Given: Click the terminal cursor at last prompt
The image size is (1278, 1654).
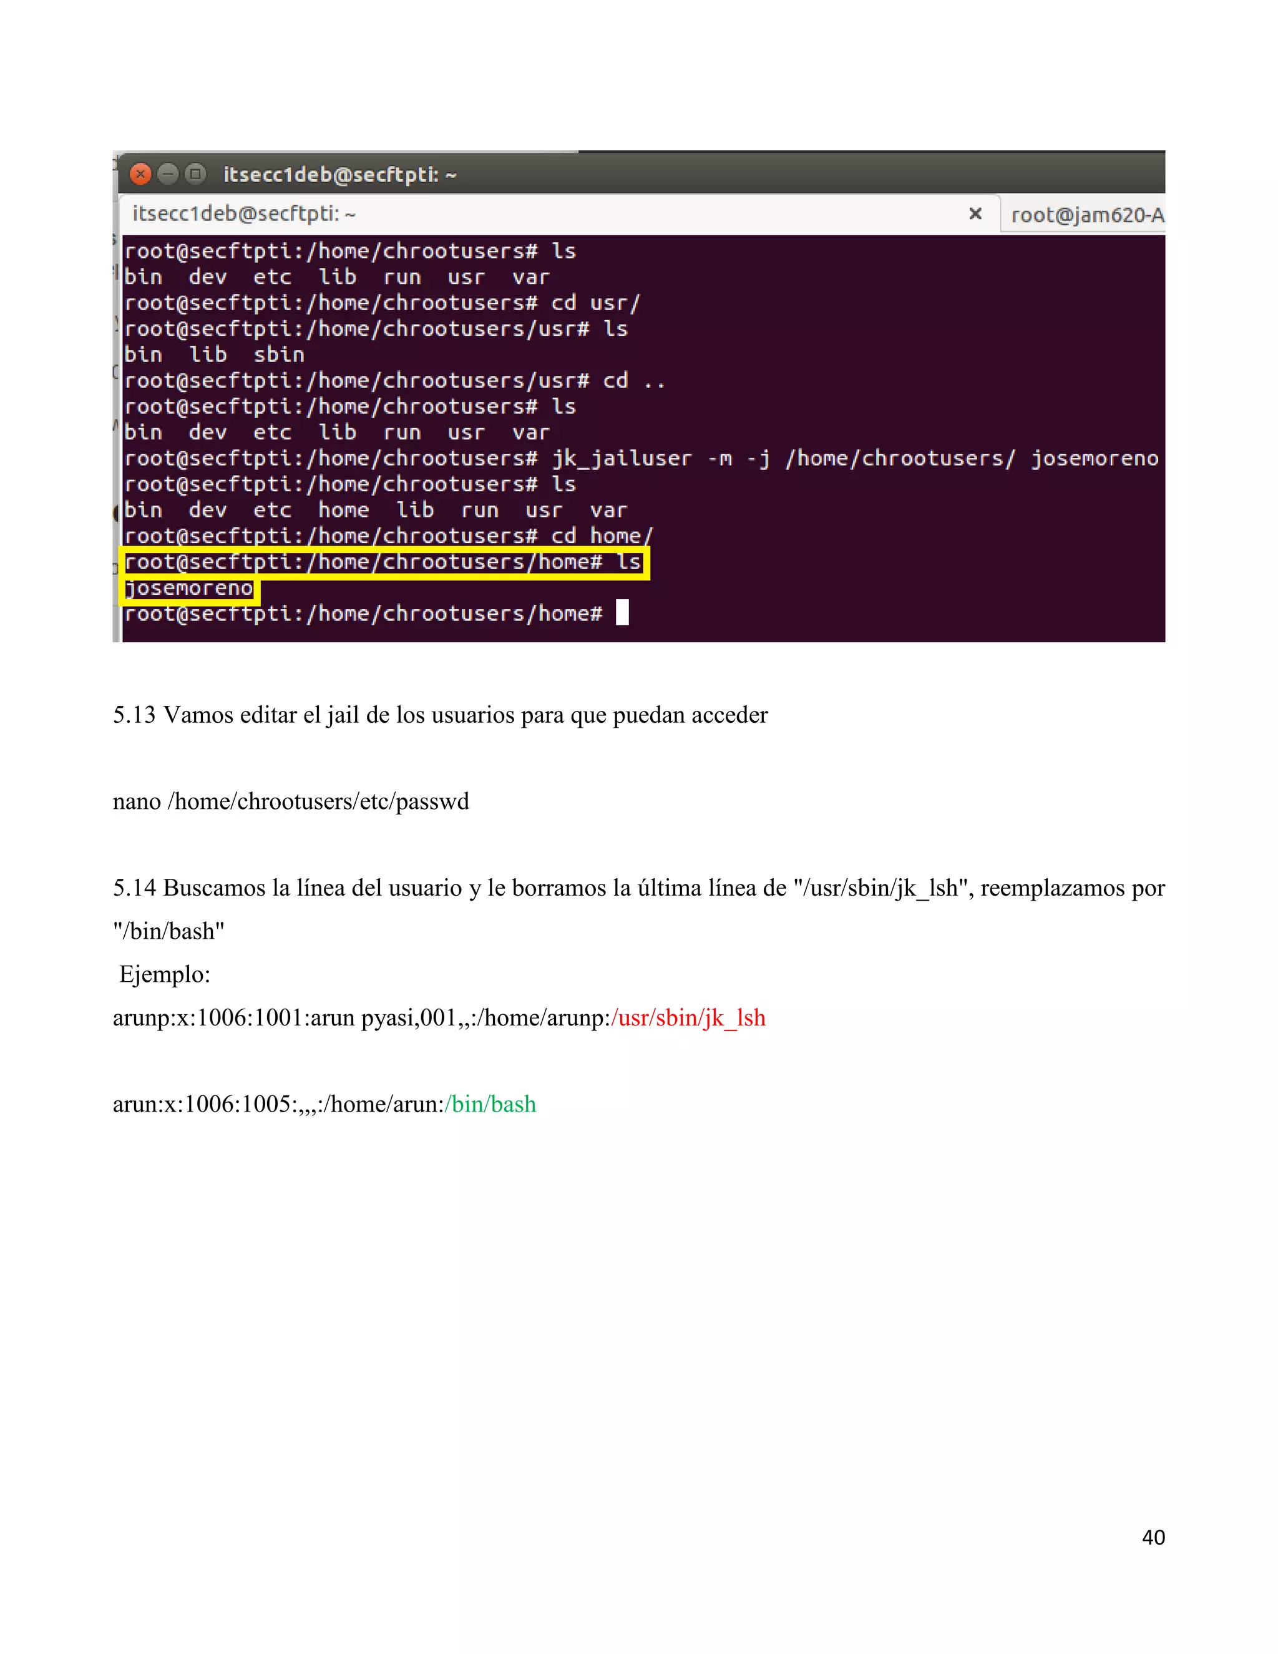Looking at the screenshot, I should click(x=622, y=612).
